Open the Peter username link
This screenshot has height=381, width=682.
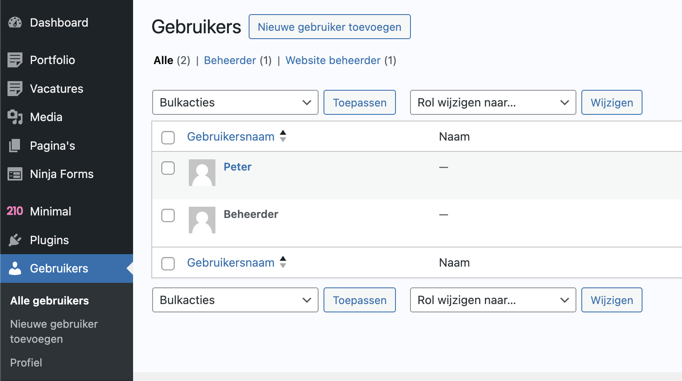click(x=237, y=167)
